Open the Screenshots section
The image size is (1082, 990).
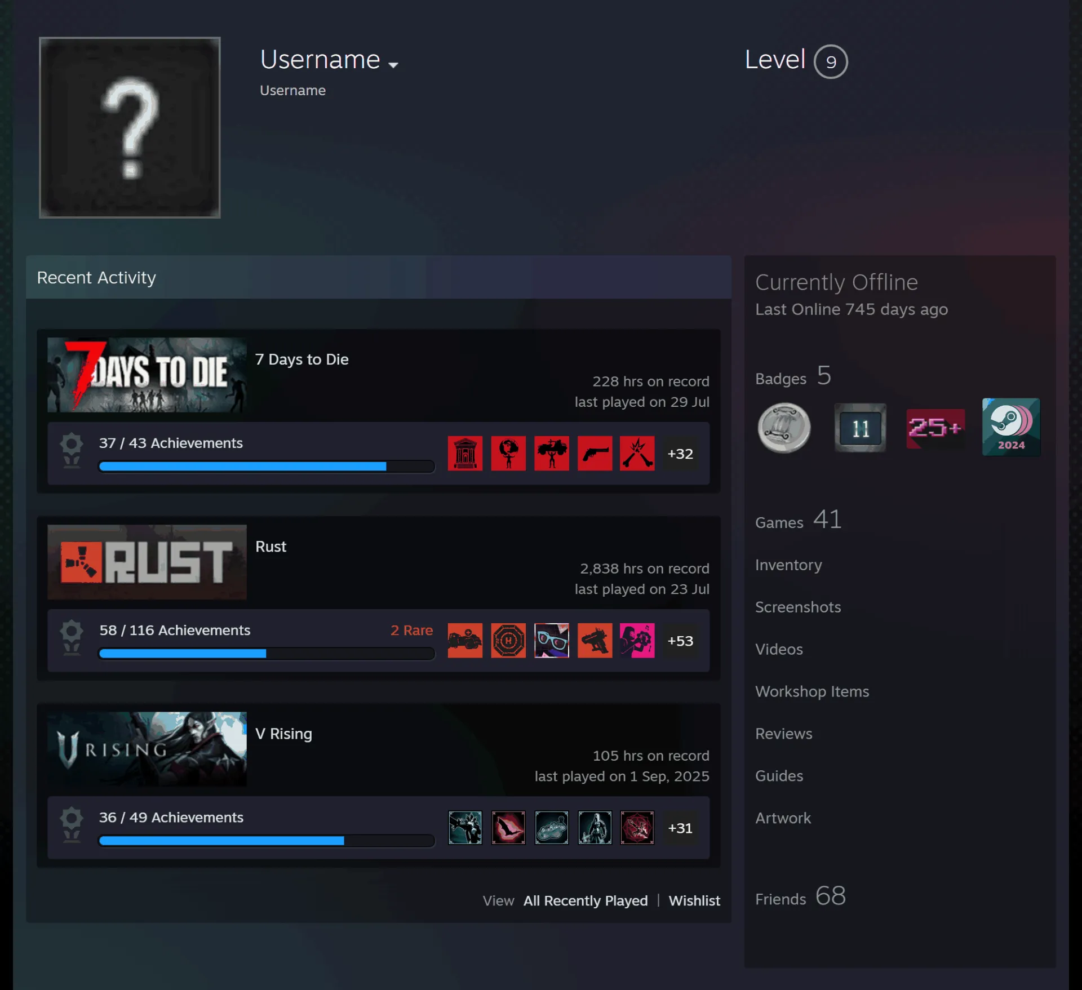[798, 607]
